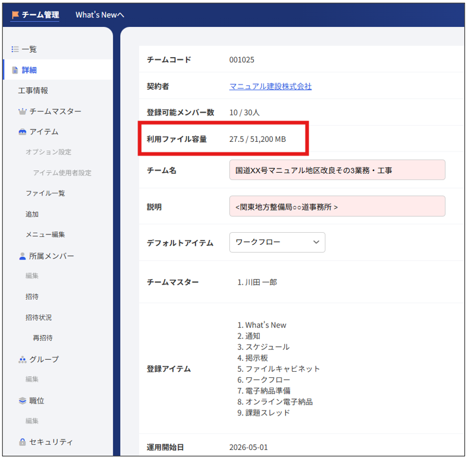Open 招待 in the sidebar

[x=32, y=296]
